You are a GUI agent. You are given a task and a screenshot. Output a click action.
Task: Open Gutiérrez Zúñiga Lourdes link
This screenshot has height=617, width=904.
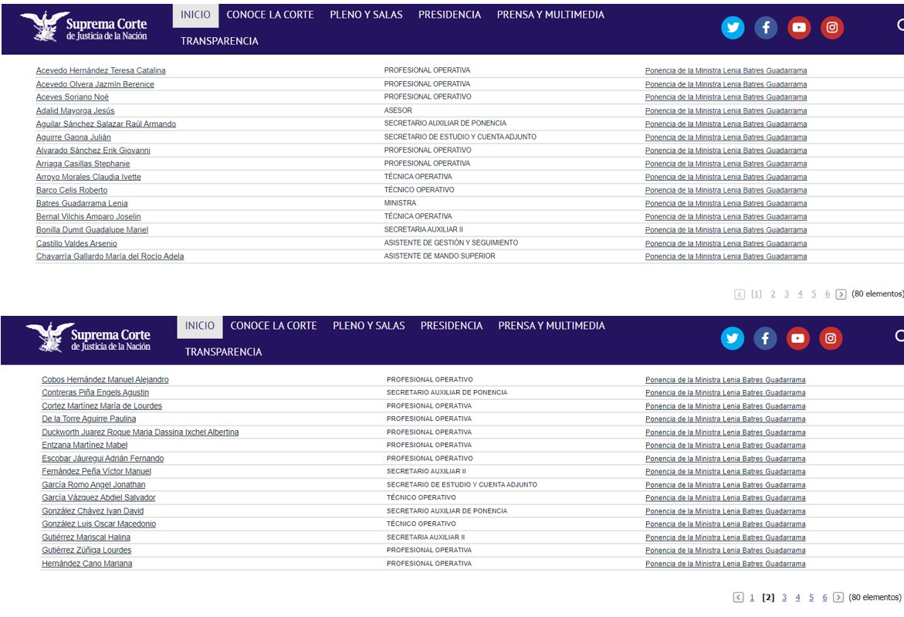[86, 551]
